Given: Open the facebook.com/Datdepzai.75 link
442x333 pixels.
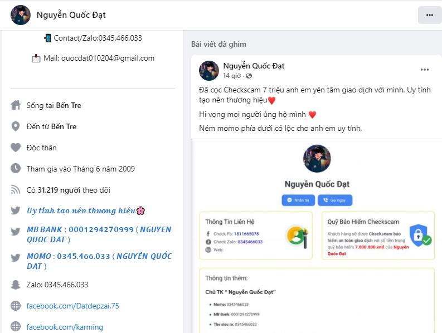Looking at the screenshot, I should (72, 306).
